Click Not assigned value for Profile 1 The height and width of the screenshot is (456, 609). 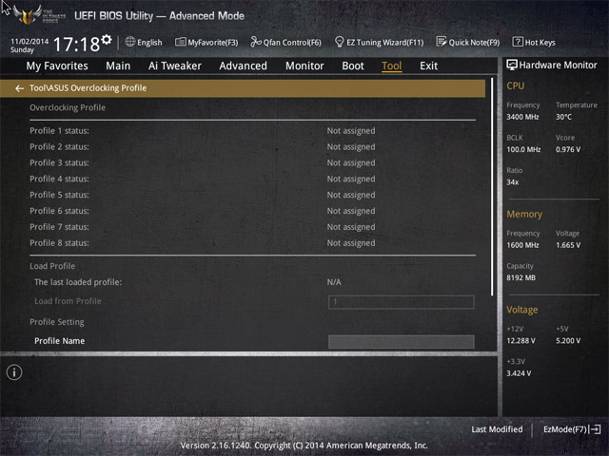pos(351,131)
